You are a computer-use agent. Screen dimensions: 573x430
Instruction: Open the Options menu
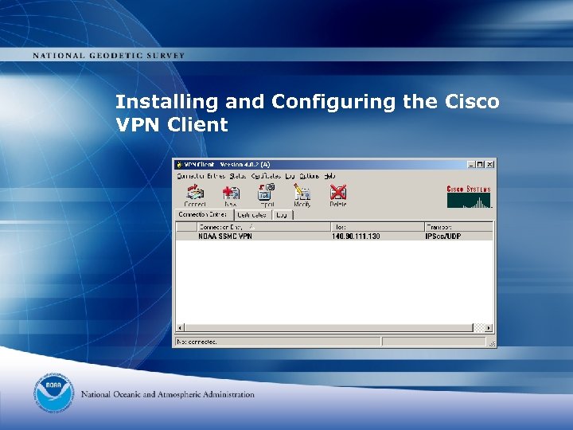click(309, 176)
